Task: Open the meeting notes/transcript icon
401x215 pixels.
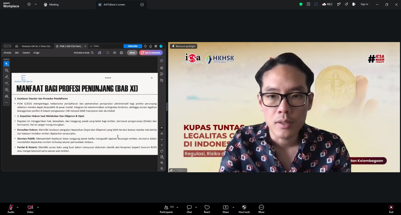Action: coord(309,4)
